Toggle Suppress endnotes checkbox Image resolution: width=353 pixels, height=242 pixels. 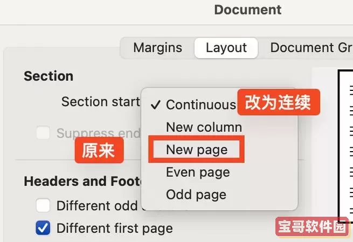pyautogui.click(x=43, y=133)
